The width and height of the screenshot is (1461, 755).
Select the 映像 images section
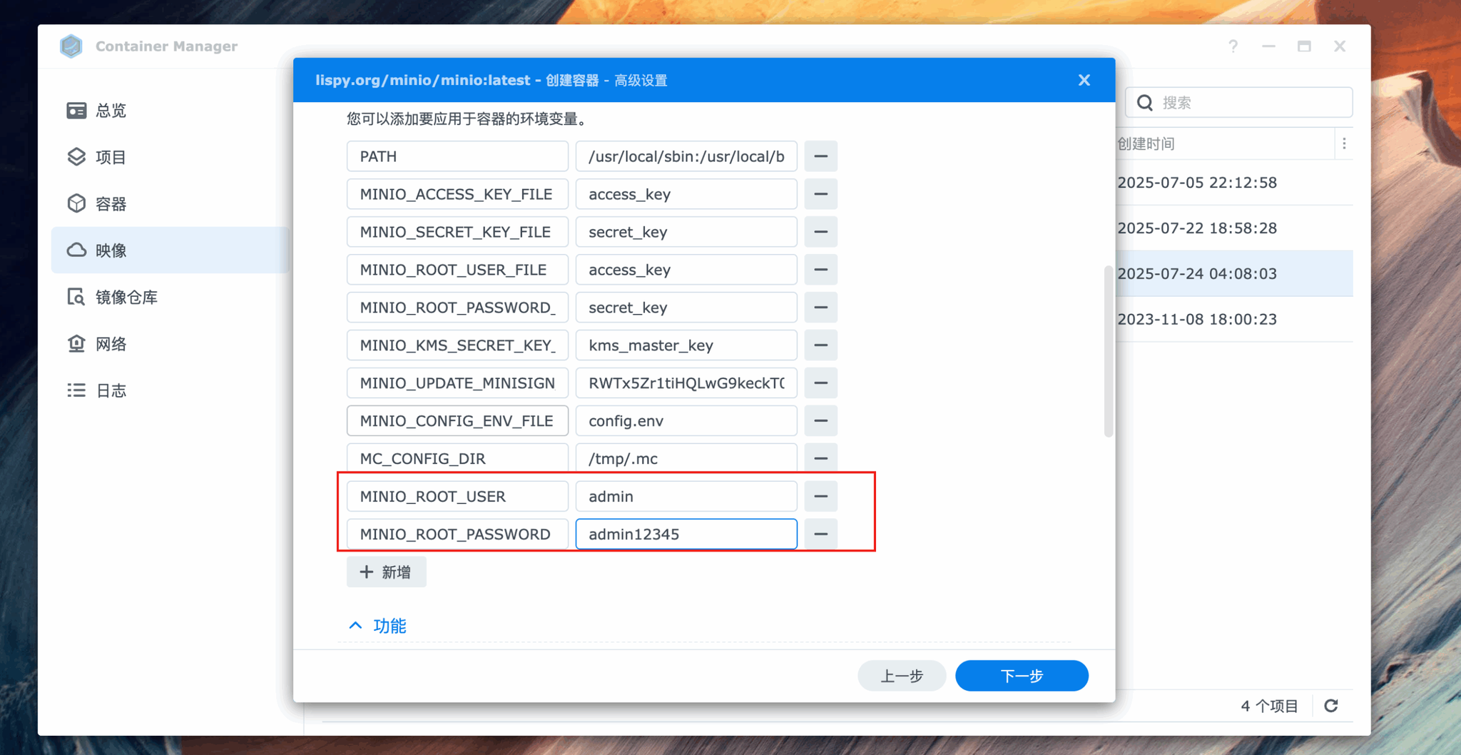click(170, 250)
